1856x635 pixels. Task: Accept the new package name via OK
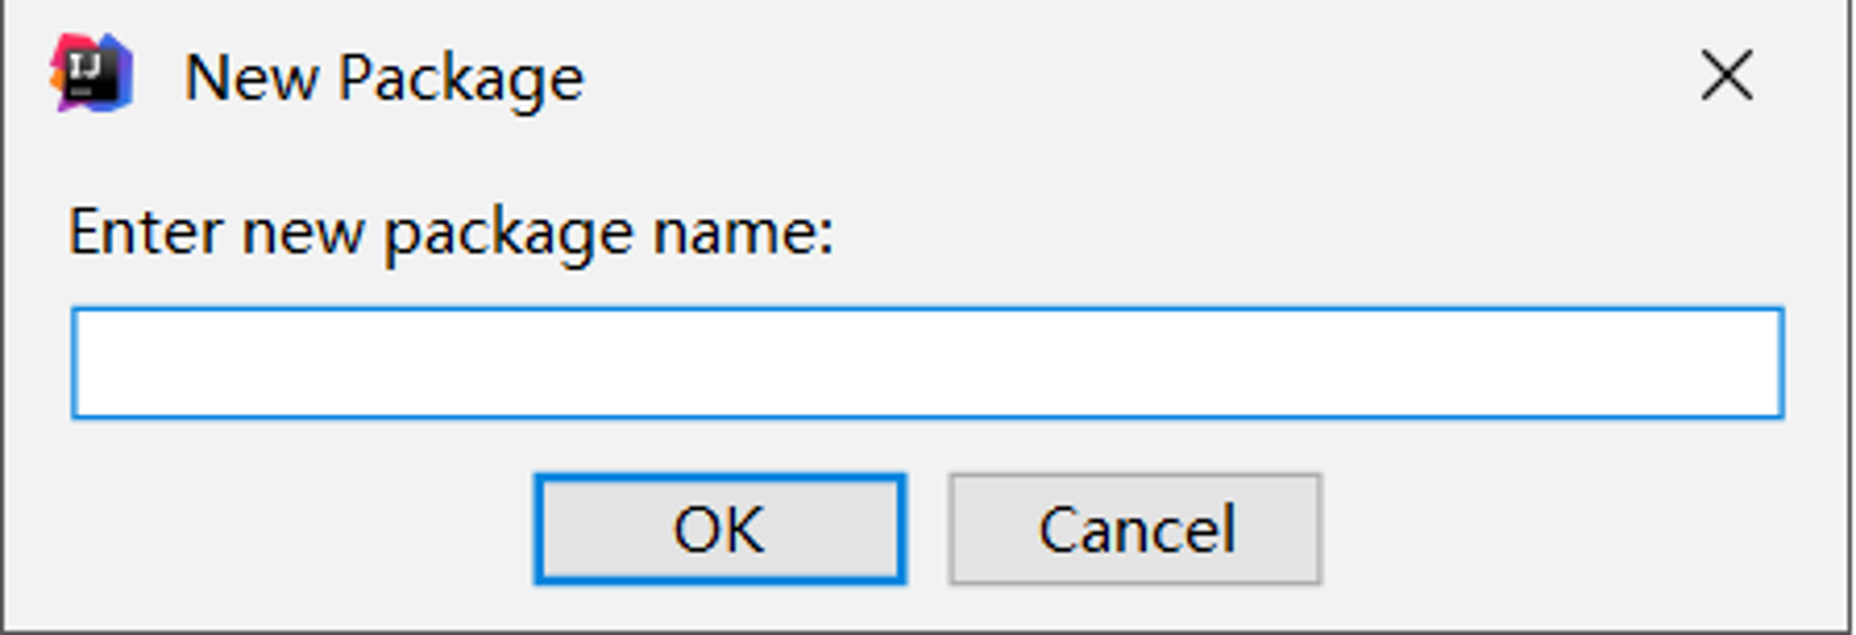(719, 529)
